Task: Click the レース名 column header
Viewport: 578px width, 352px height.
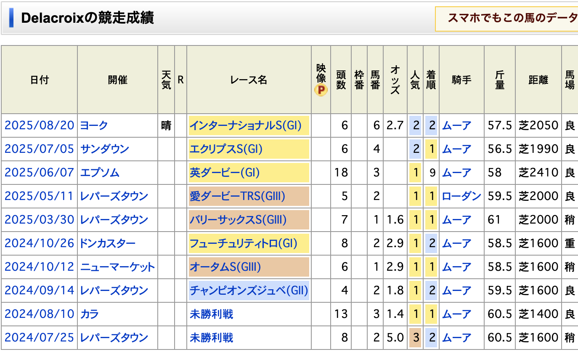Action: [x=249, y=80]
